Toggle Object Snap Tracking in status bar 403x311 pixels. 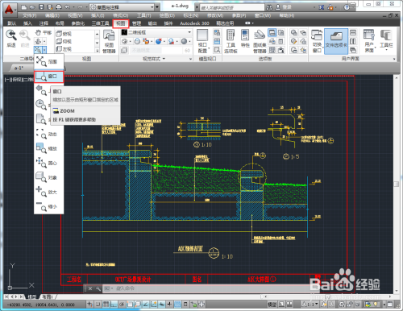(x=146, y=305)
